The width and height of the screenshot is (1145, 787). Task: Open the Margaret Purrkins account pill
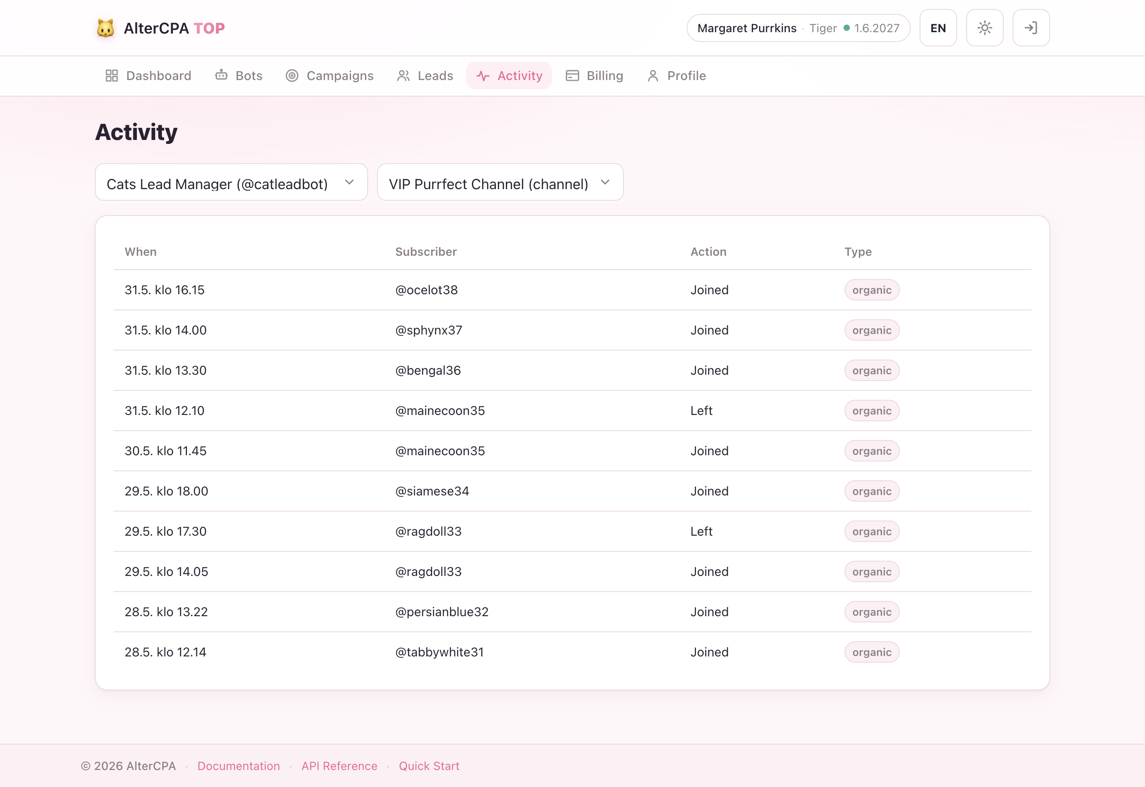[x=798, y=28]
